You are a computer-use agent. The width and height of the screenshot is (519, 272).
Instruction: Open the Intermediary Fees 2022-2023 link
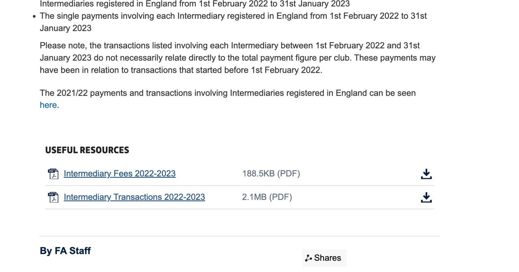coord(120,174)
